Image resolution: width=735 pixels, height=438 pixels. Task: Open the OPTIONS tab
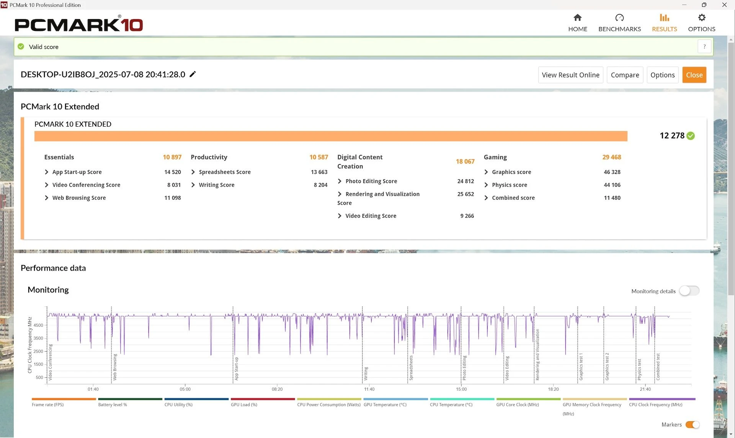[x=701, y=23]
